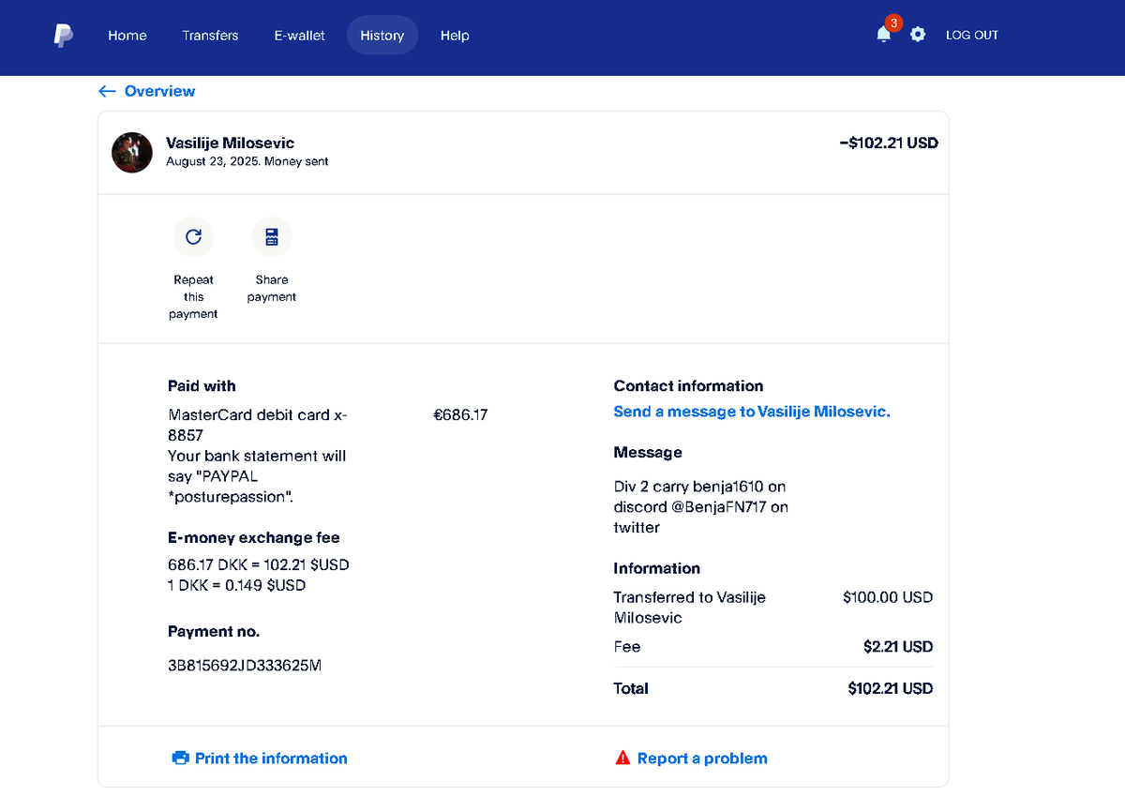Return to Overview via link
This screenshot has height=796, width=1125.
[x=159, y=91]
